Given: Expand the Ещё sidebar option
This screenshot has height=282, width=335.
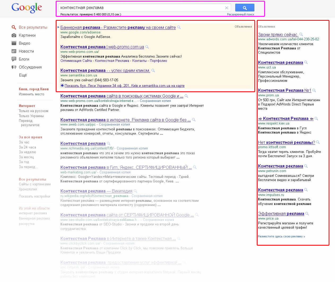Looking at the screenshot, I should [x=23, y=75].
